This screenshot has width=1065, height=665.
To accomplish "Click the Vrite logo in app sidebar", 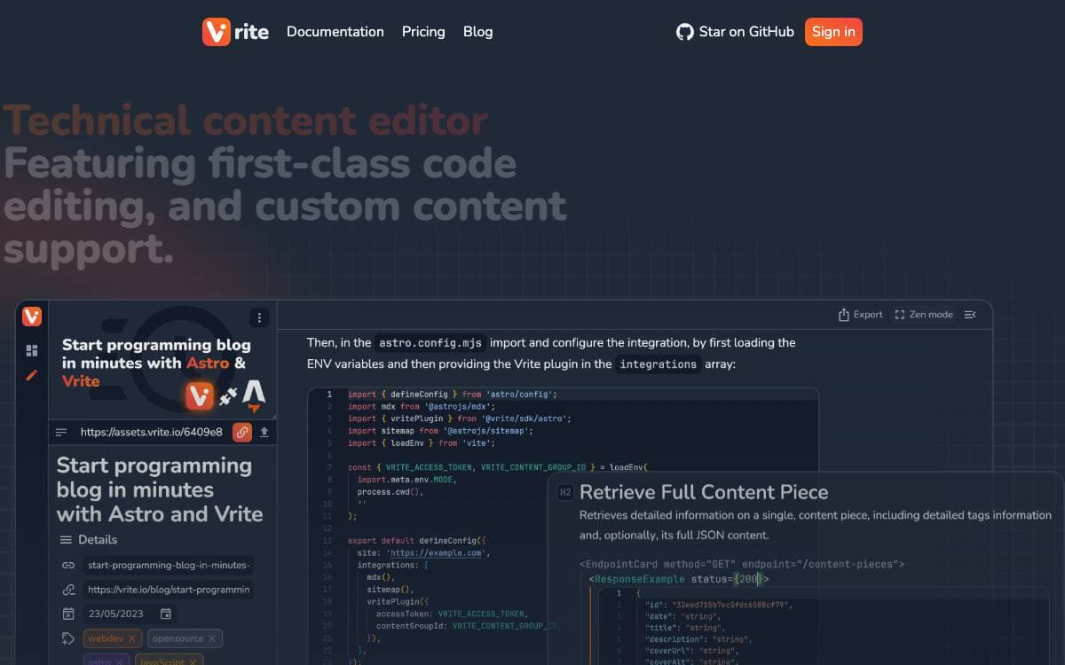I will (x=32, y=317).
